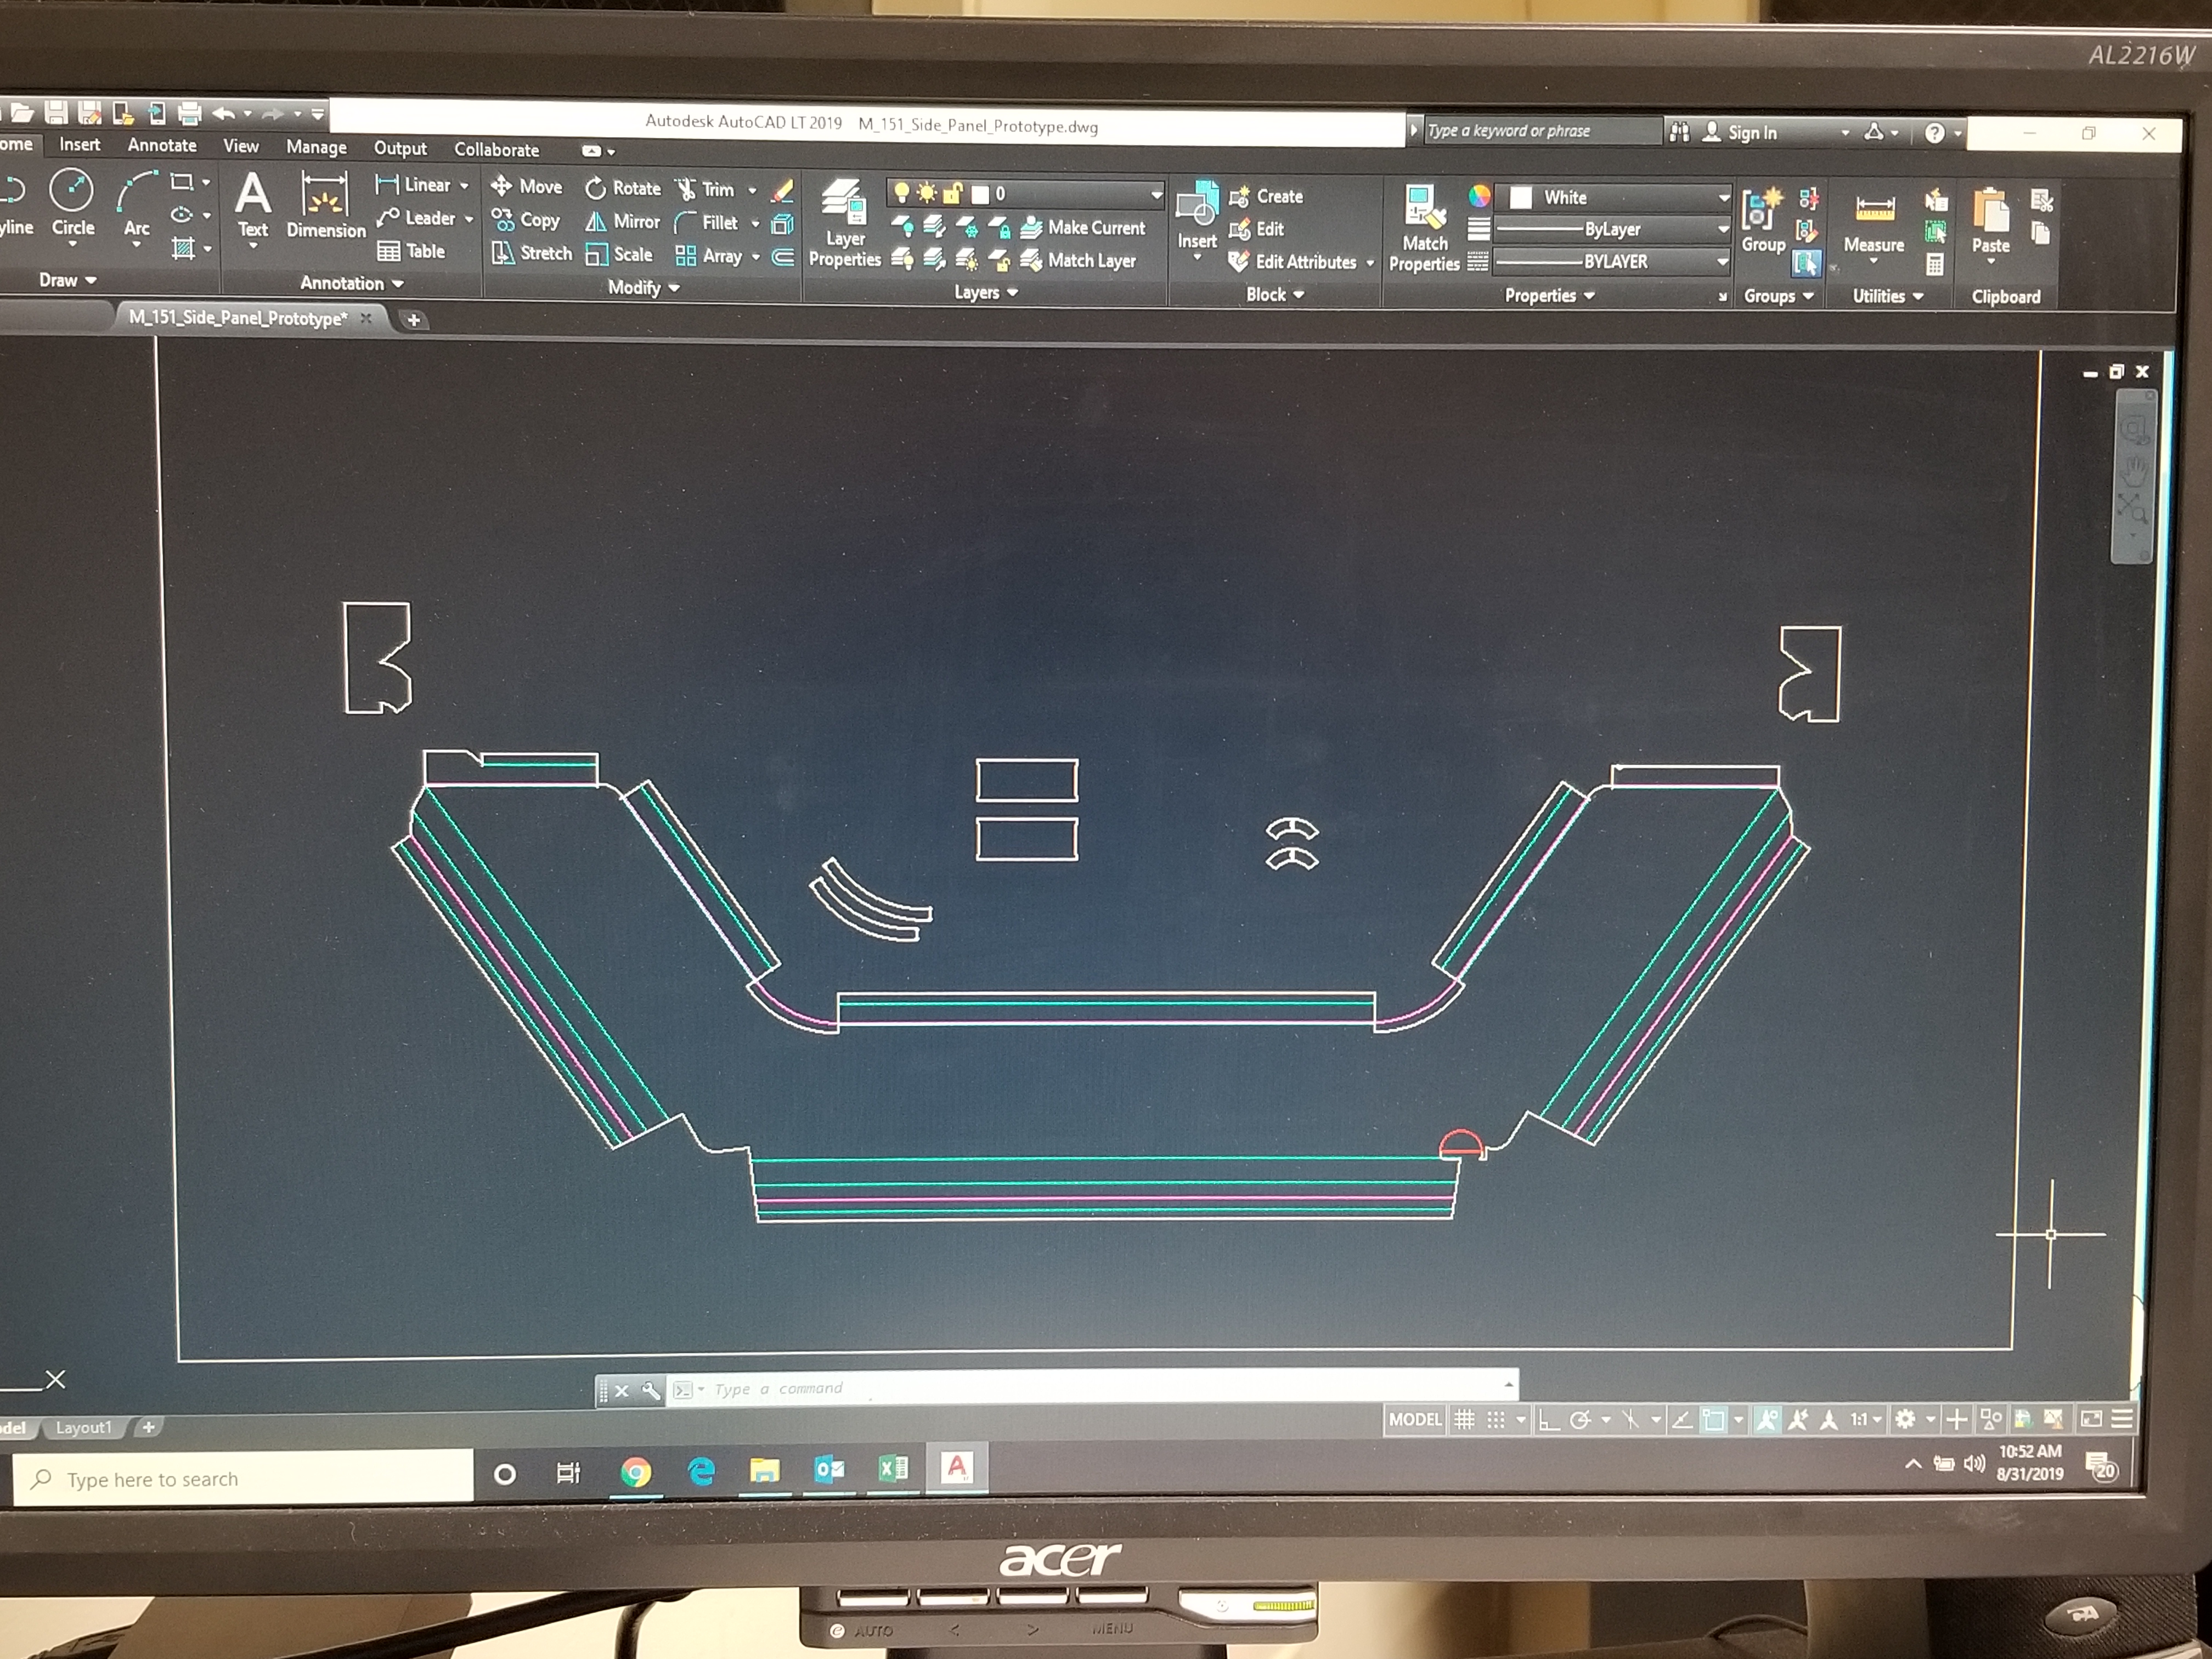Open the White object color dropdown
This screenshot has height=1659, width=2212.
(x=1723, y=197)
